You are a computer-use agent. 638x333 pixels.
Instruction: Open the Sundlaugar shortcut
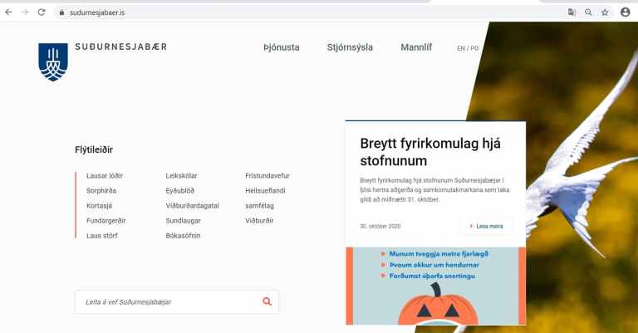coord(183,221)
